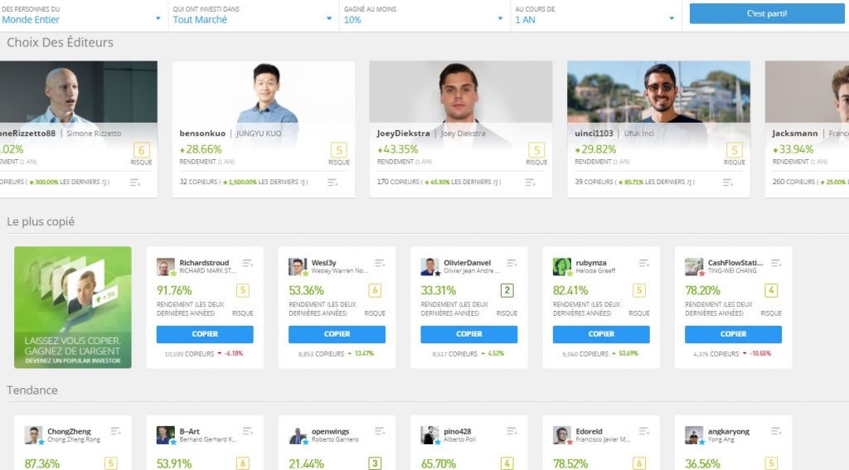The image size is (849, 470).
Task: Open the 10% minimum gain dropdown
Action: click(x=424, y=15)
